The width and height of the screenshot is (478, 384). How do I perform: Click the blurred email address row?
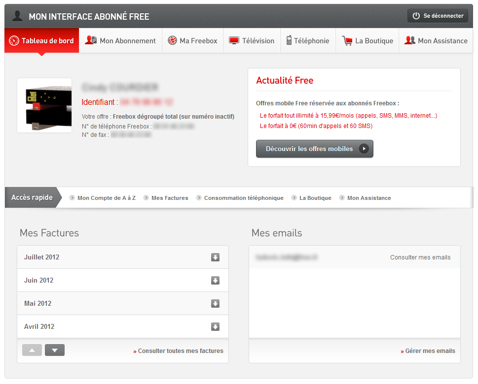click(x=355, y=257)
